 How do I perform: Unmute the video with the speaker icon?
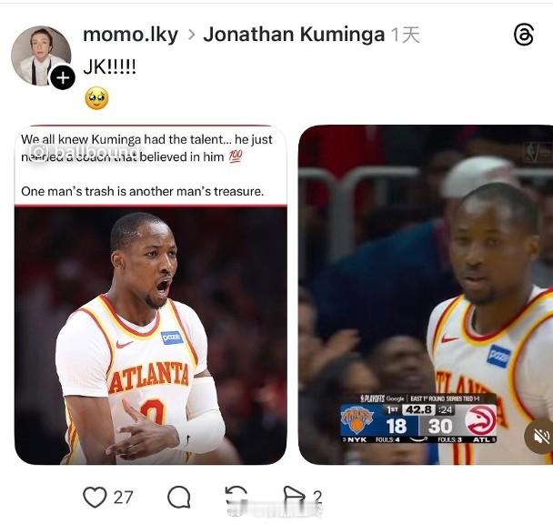[x=540, y=438]
